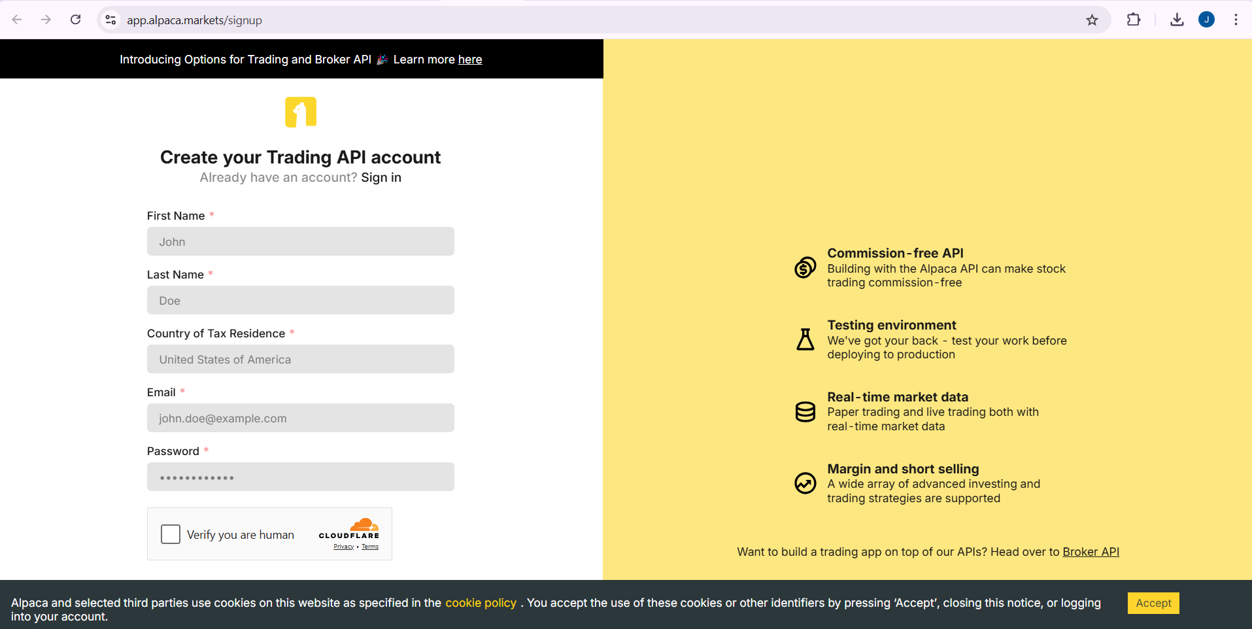This screenshot has height=629, width=1252.
Task: Click the Country of Tax Residence label
Action: (216, 333)
